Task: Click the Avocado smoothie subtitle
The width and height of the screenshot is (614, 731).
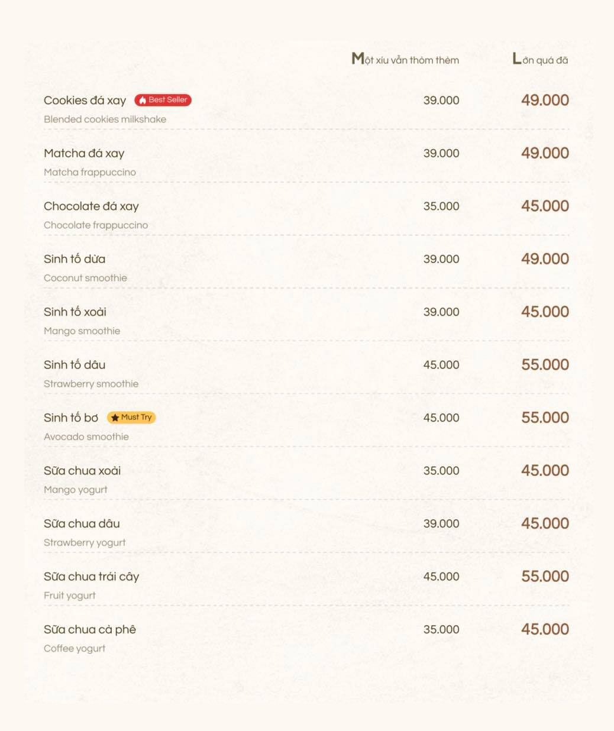Action: tap(86, 436)
